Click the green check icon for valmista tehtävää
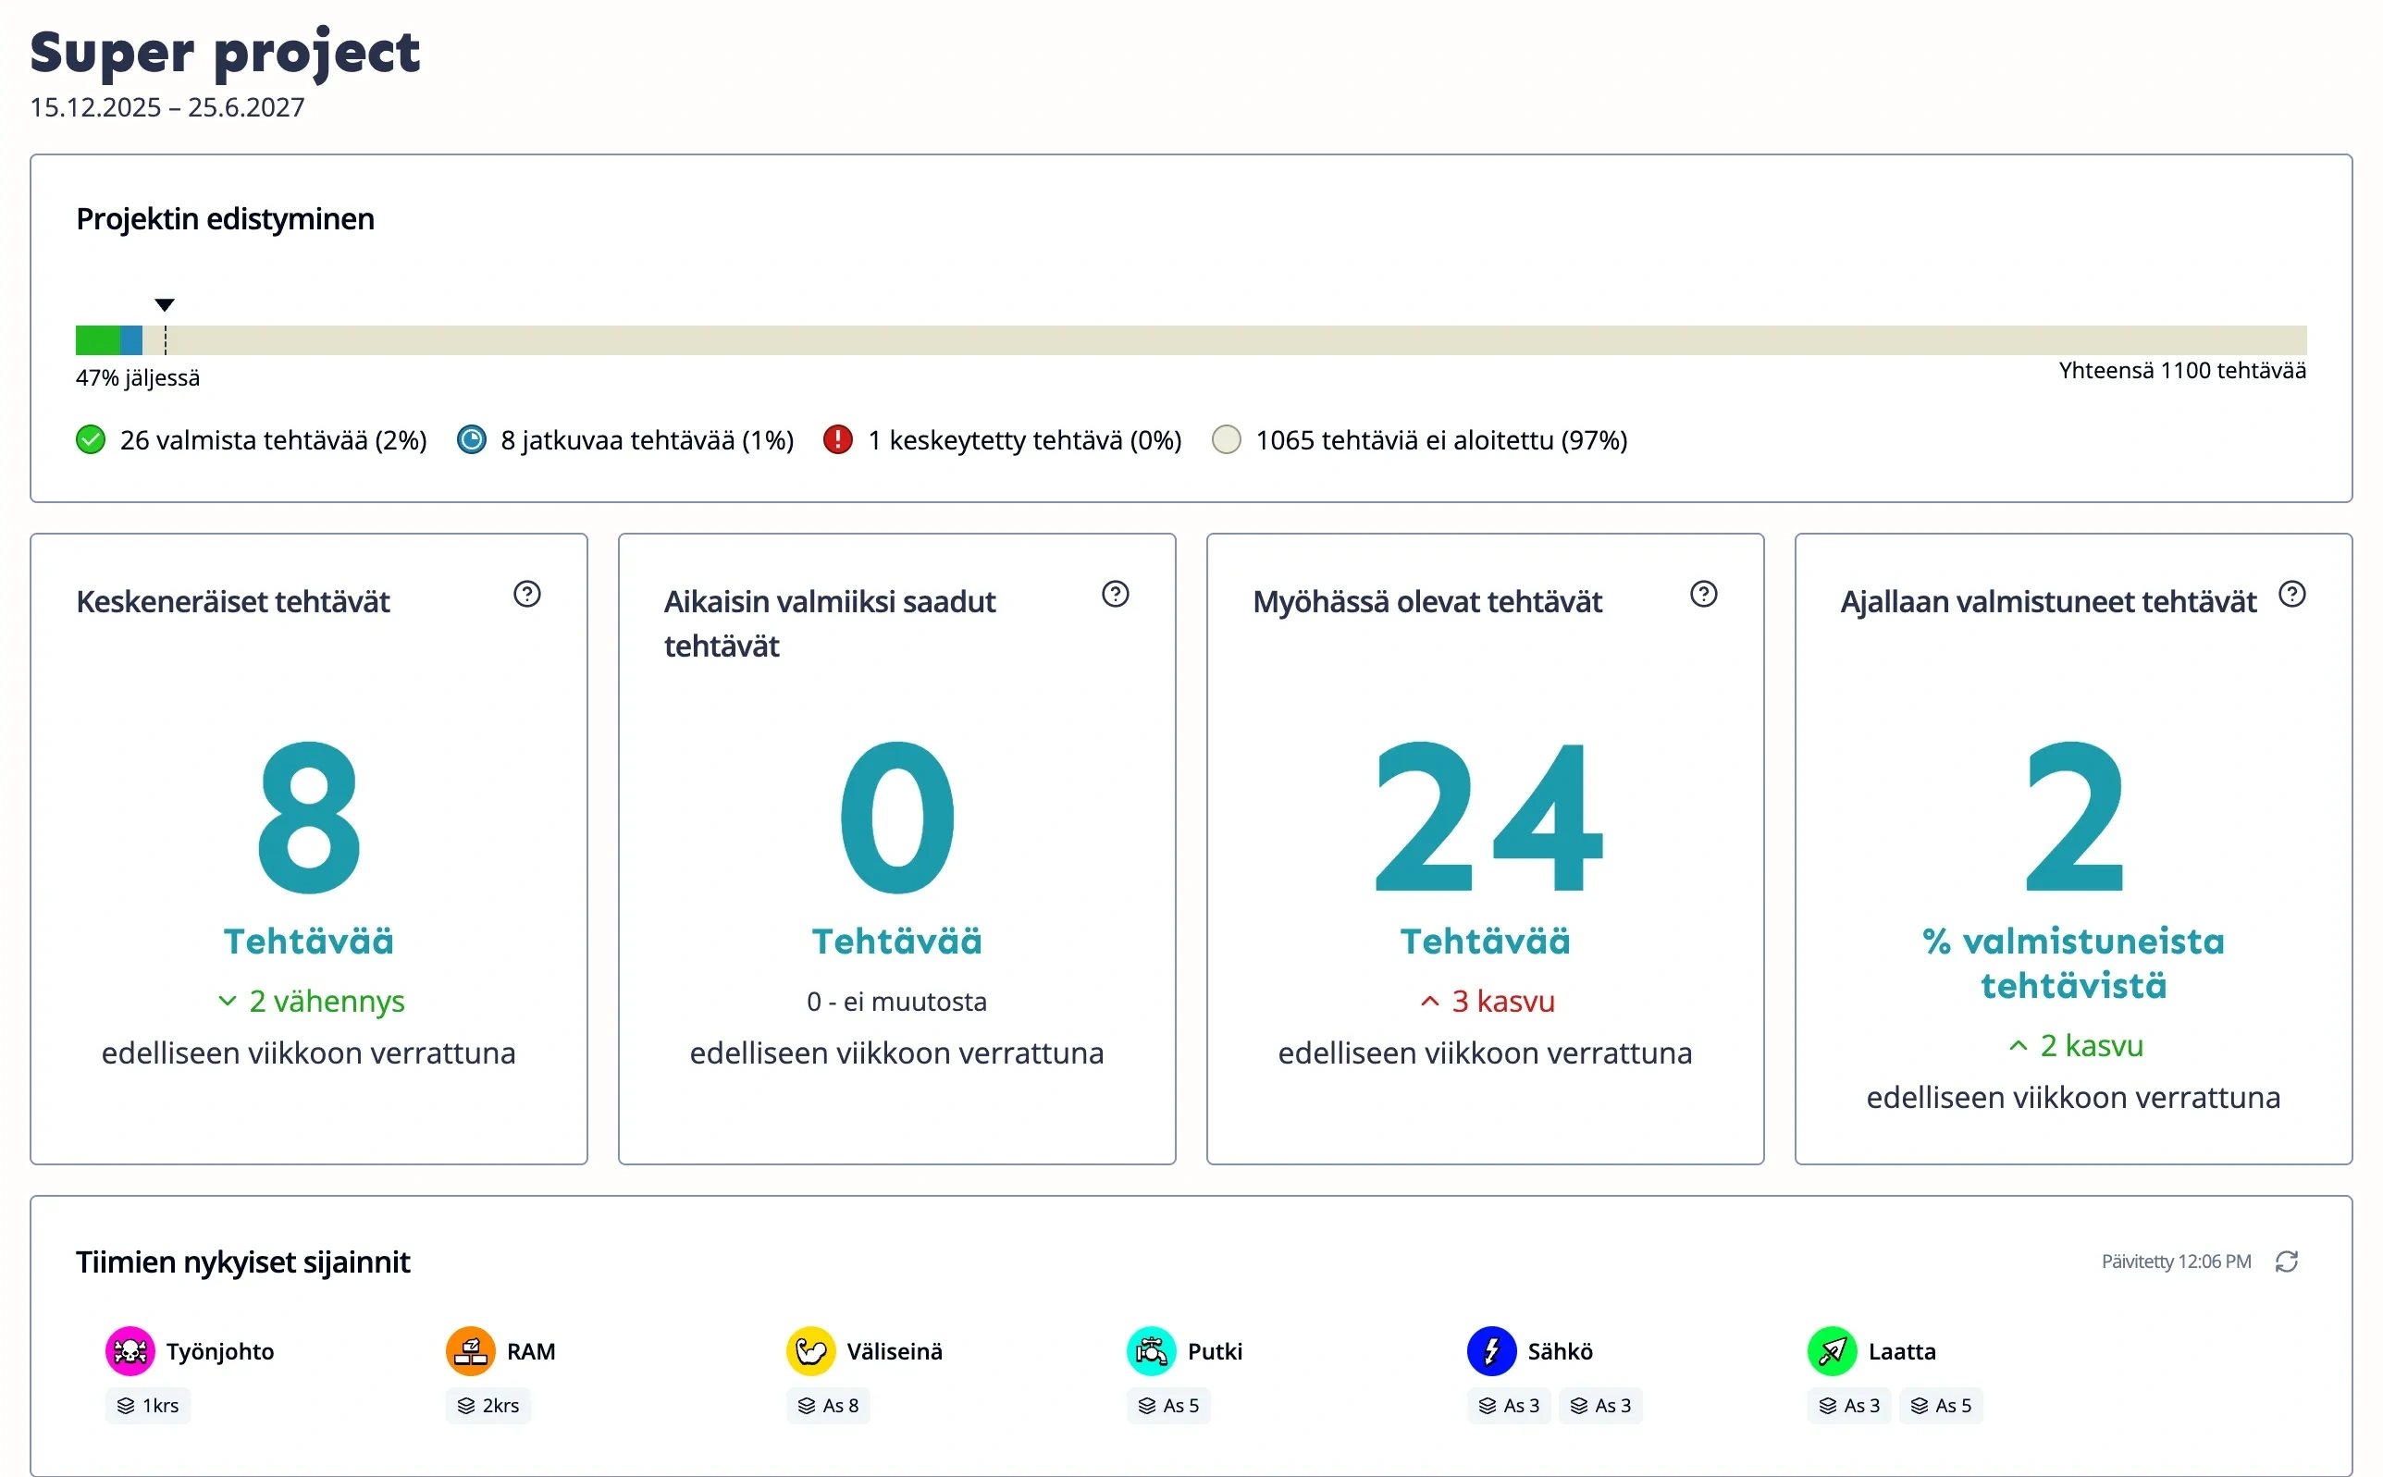Viewport: 2383px width, 1477px height. coord(91,439)
